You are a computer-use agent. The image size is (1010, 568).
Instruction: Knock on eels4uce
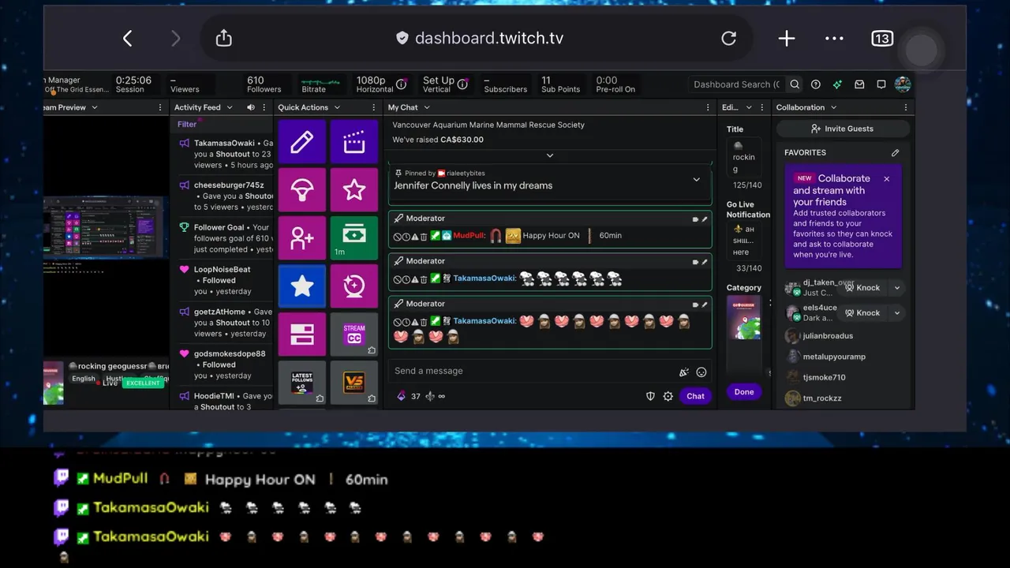pyautogui.click(x=862, y=313)
